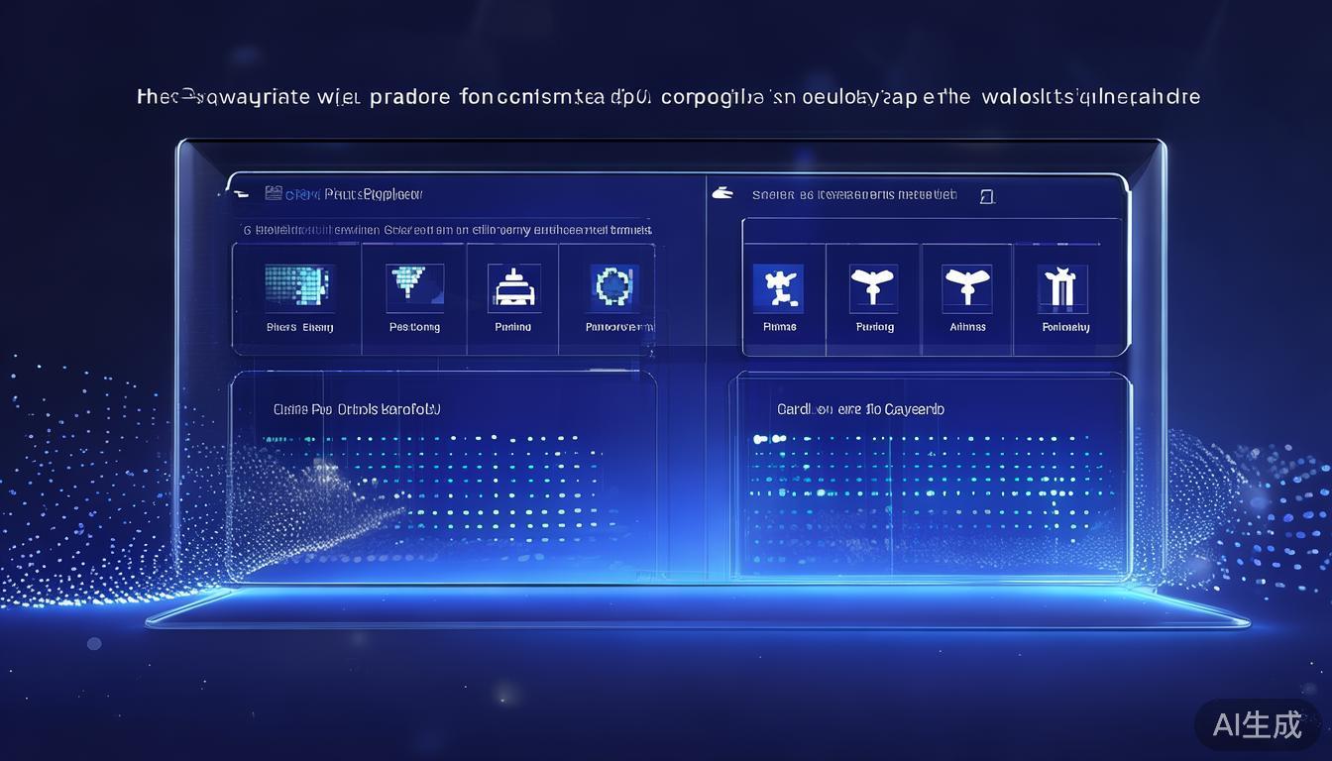Select the puzzle figure icon above "Rinms"

[x=778, y=287]
